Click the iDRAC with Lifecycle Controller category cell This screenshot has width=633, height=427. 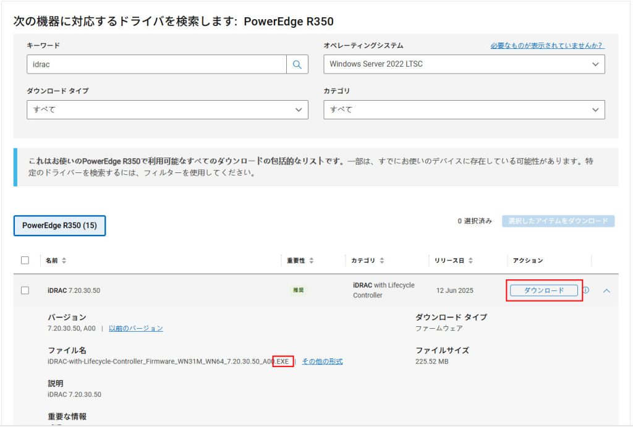click(383, 290)
